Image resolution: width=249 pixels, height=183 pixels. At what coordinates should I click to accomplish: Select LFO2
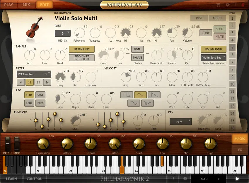[29, 103]
